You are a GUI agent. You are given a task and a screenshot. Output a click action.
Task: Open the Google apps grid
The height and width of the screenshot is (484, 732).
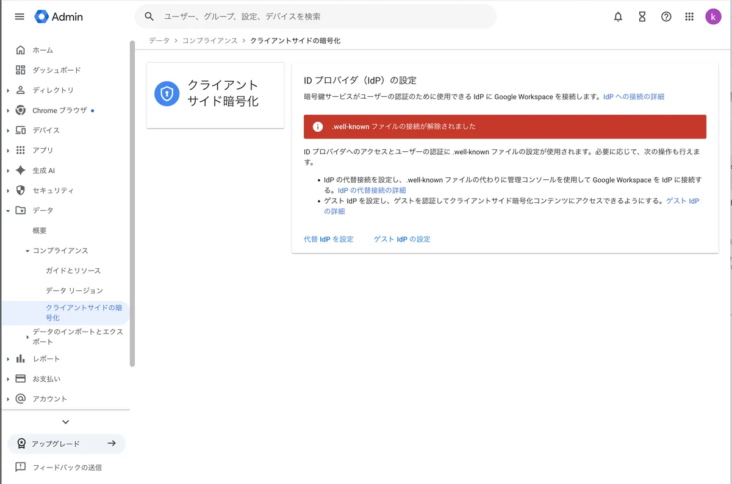[x=690, y=17]
